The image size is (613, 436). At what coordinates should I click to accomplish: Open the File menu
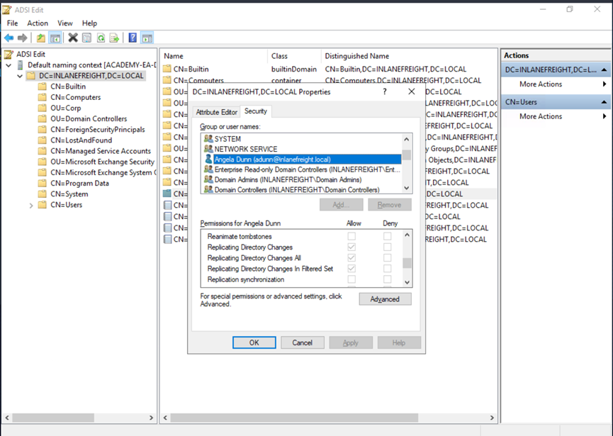pos(12,23)
